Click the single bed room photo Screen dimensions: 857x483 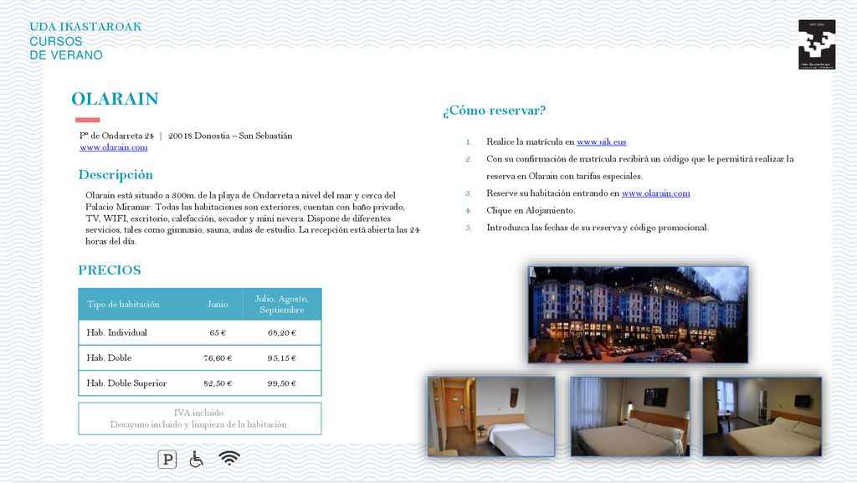pos(491,416)
